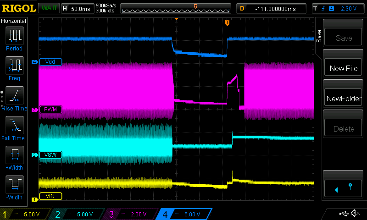Click the Save menu button
367x220 pixels.
click(x=343, y=38)
